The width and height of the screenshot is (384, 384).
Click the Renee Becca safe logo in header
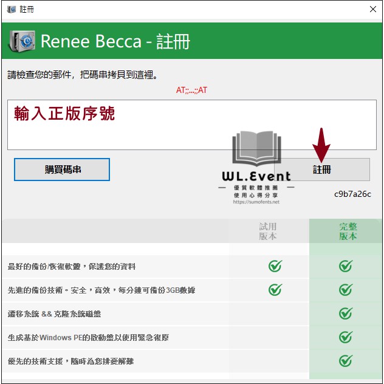22,41
